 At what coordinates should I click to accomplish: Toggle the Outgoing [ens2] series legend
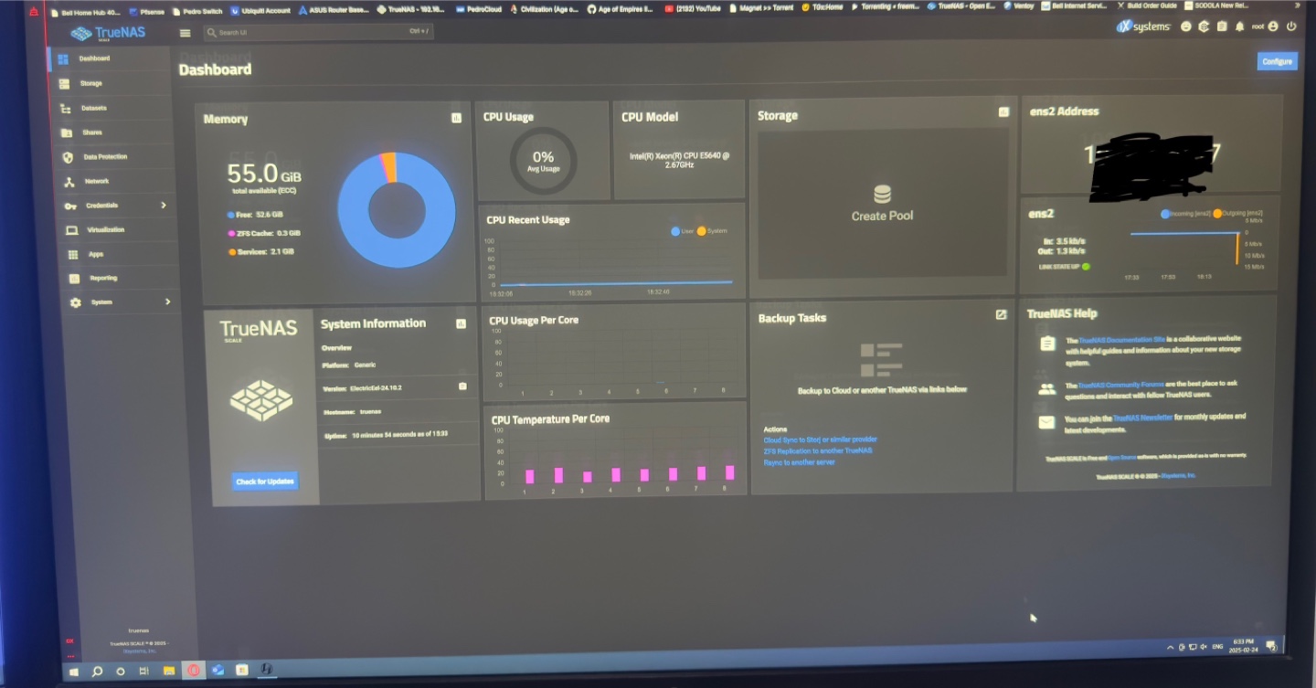1237,213
